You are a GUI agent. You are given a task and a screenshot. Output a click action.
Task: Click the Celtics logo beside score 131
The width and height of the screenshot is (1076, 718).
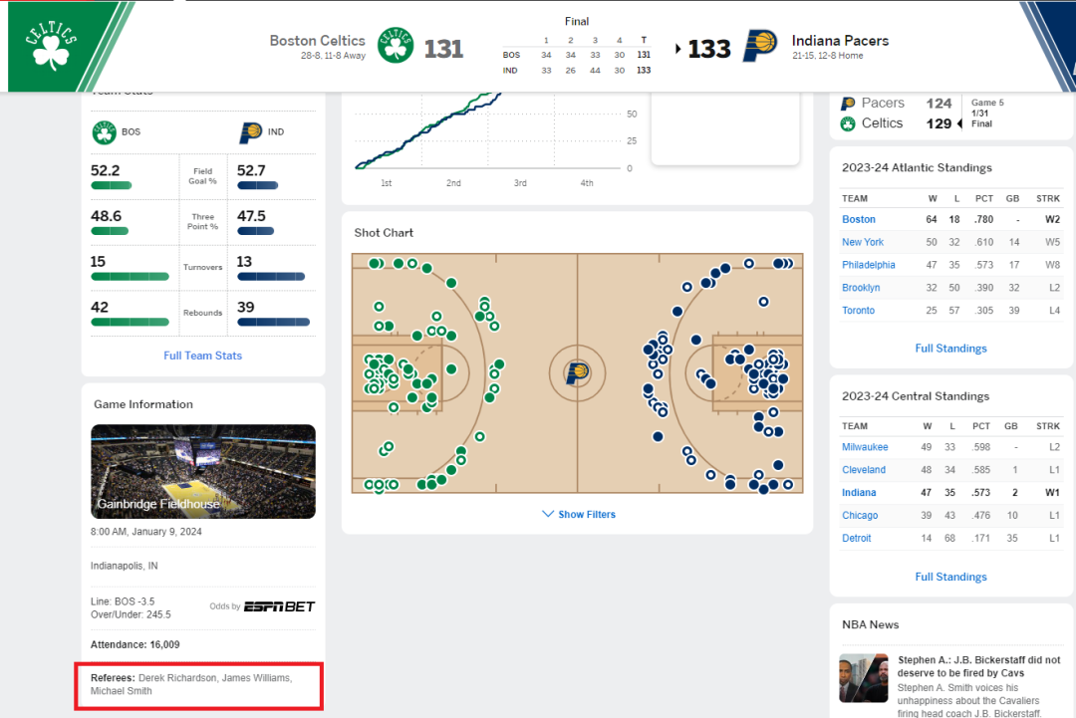pyautogui.click(x=396, y=45)
